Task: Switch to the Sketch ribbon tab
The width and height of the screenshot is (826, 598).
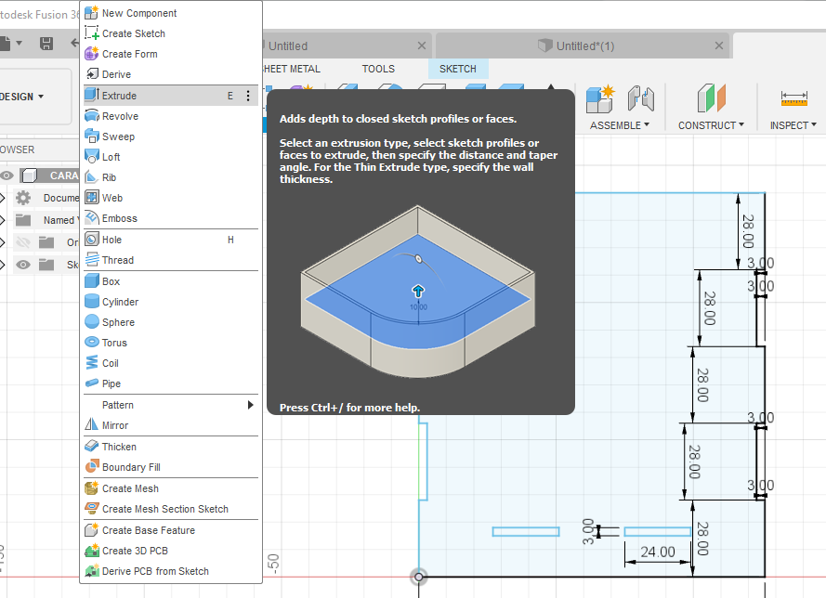Action: coord(457,69)
